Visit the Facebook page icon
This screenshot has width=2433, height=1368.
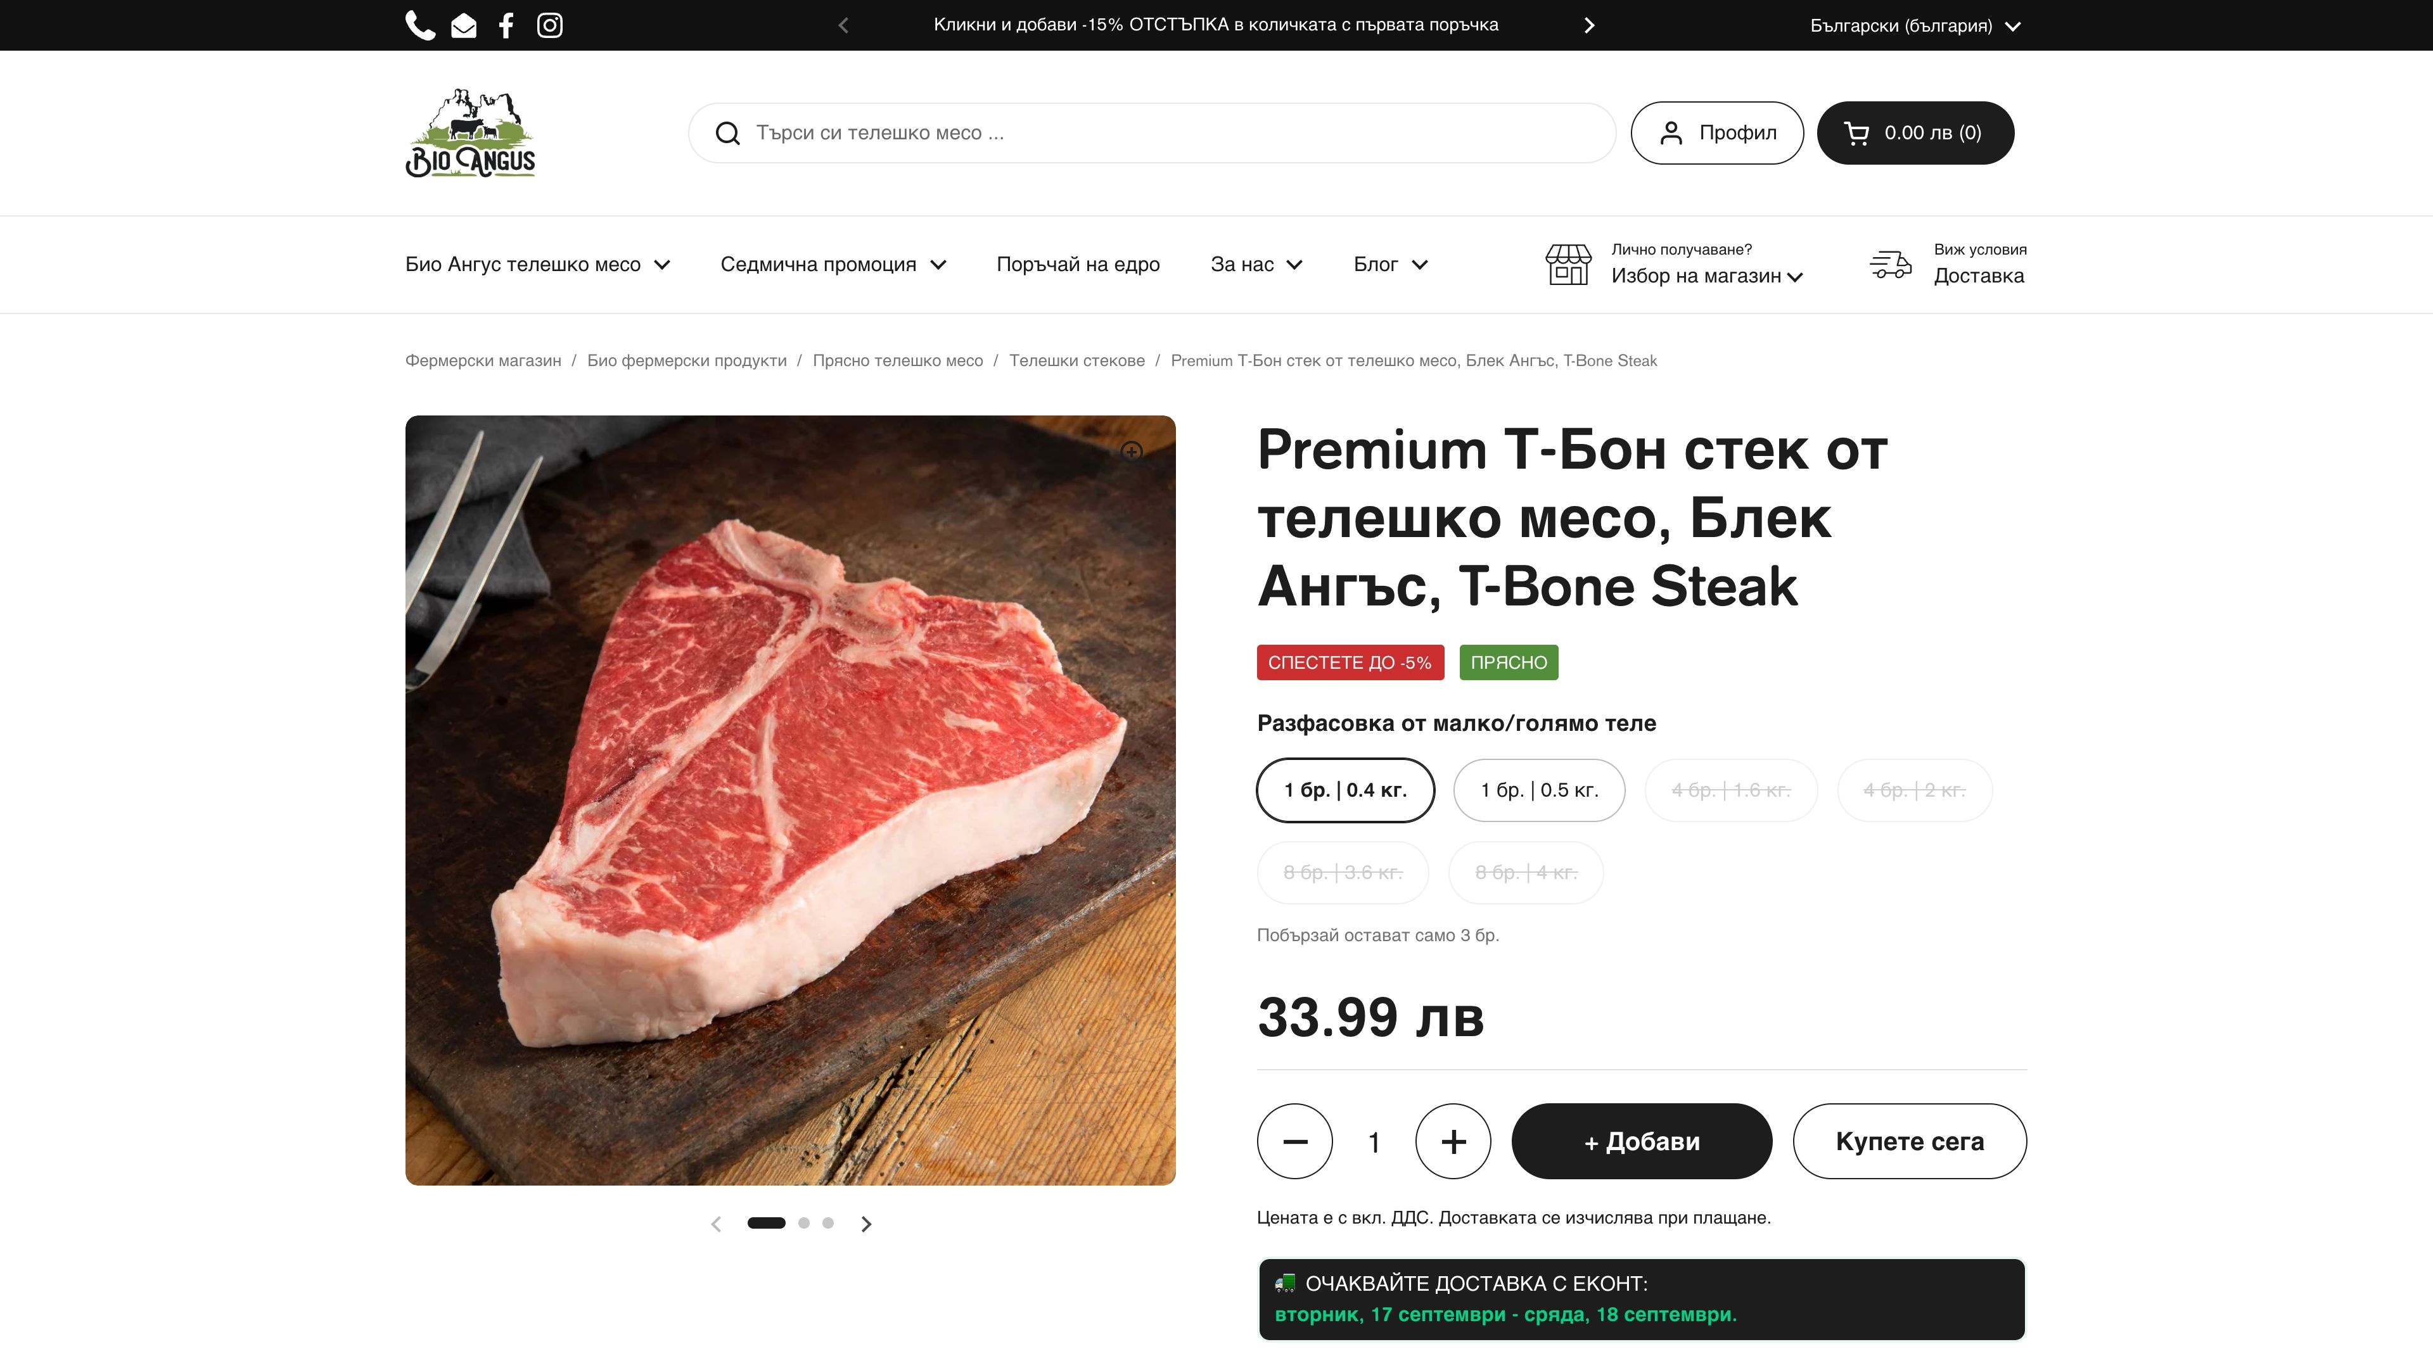506,25
